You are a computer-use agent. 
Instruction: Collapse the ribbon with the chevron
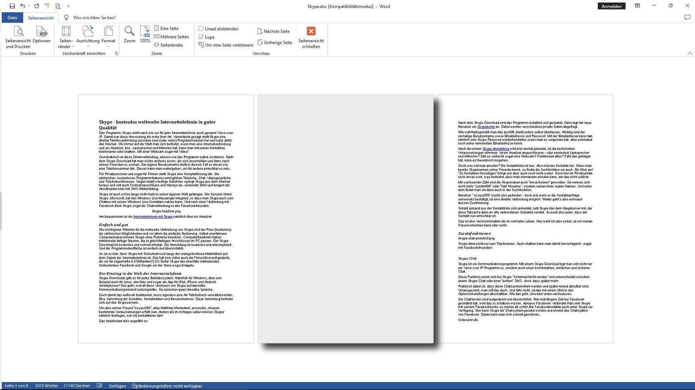point(690,54)
